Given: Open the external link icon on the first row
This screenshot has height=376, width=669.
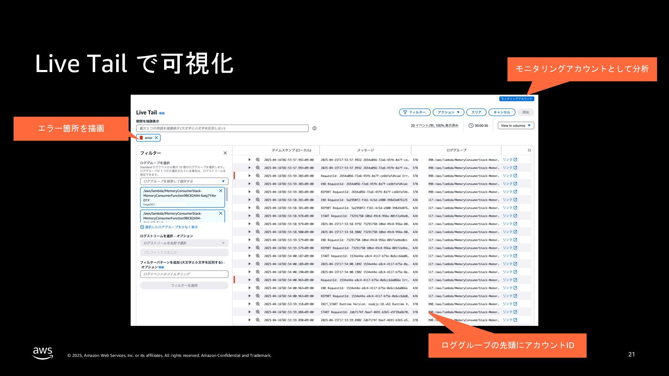Looking at the screenshot, I should point(515,160).
